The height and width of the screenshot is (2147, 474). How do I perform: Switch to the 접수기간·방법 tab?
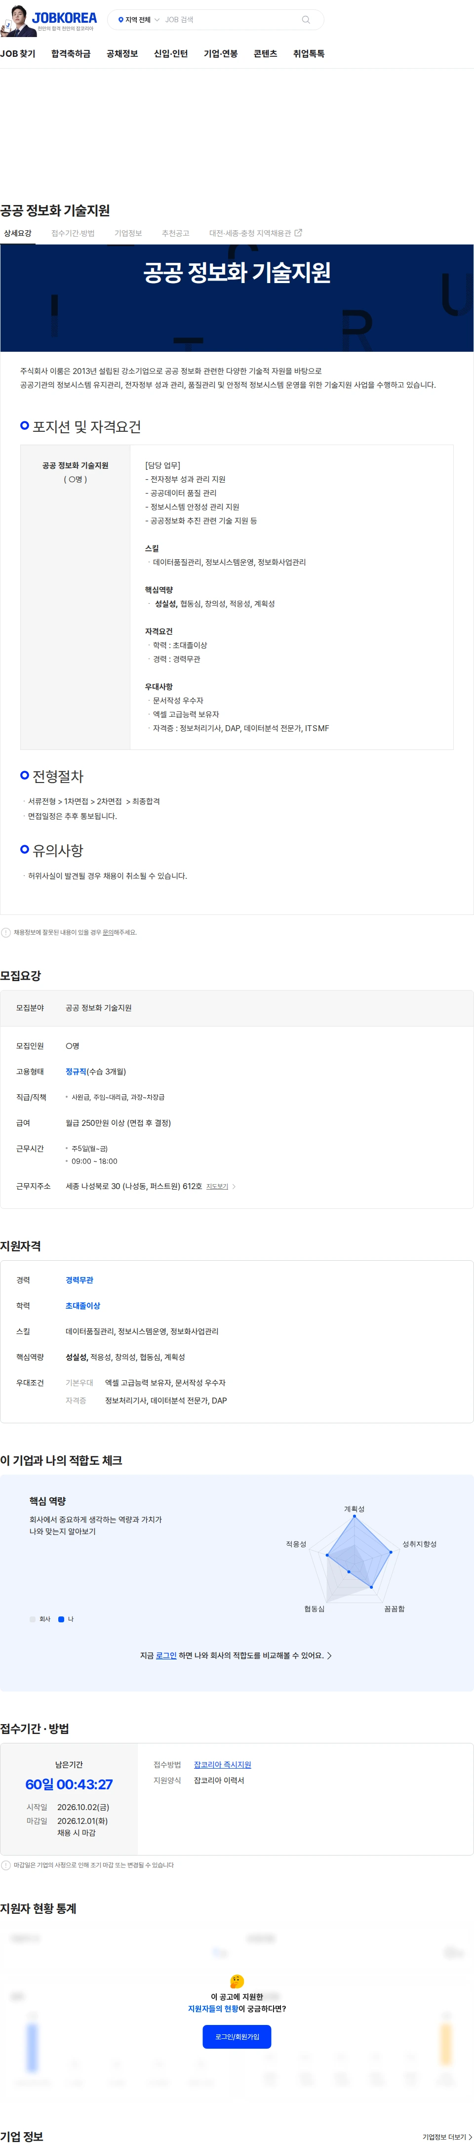(73, 233)
